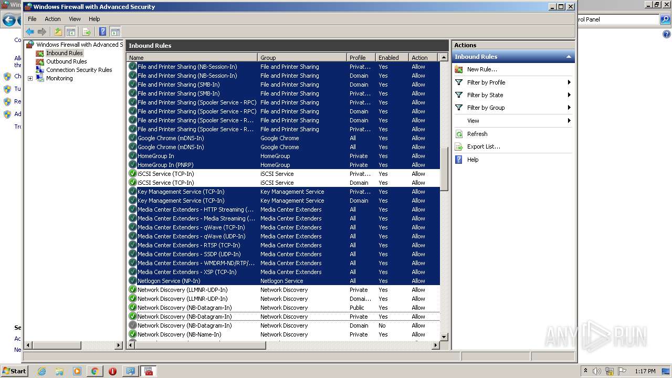Open the Connection Security Rules node
This screenshot has width=672, height=378.
(79, 70)
